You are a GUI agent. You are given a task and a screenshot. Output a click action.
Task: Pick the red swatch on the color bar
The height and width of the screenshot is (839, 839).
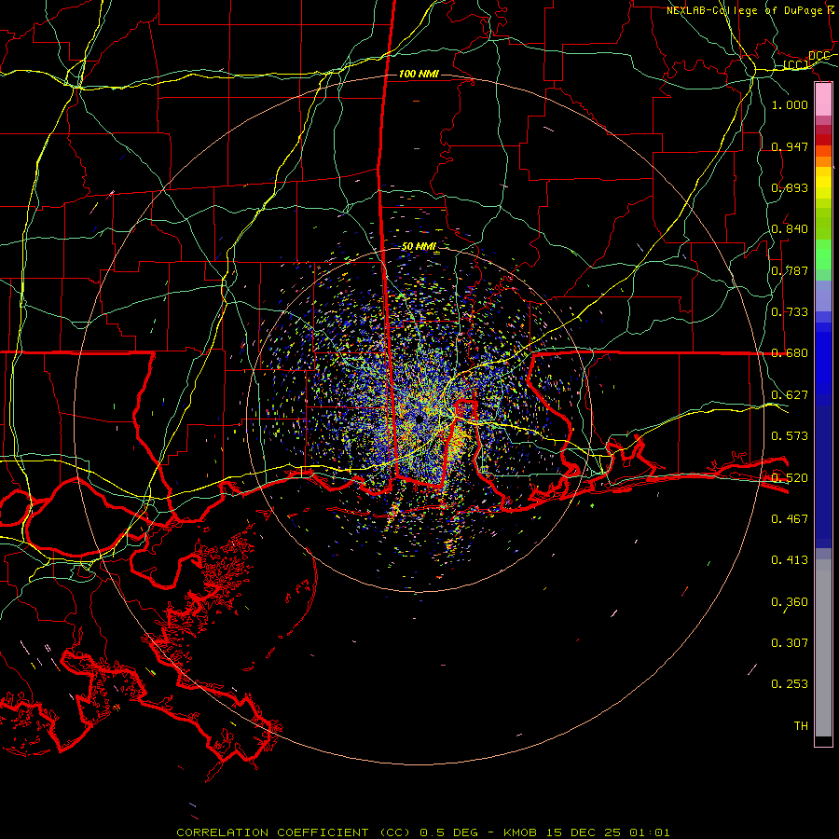point(823,140)
